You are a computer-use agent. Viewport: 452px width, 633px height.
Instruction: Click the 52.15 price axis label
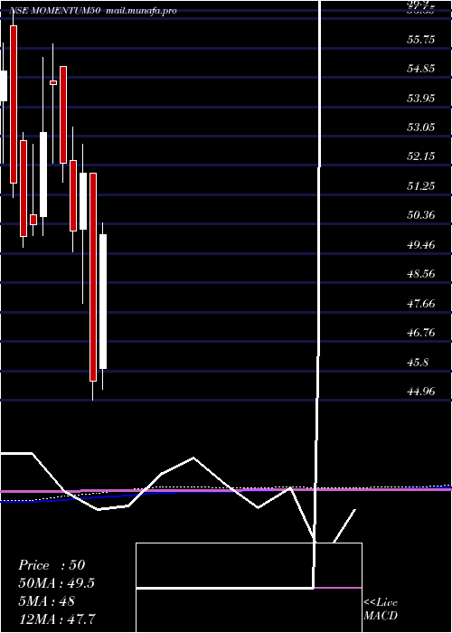point(421,156)
